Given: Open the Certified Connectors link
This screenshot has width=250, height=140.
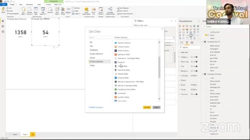Looking at the screenshot, I should [x=96, y=107].
